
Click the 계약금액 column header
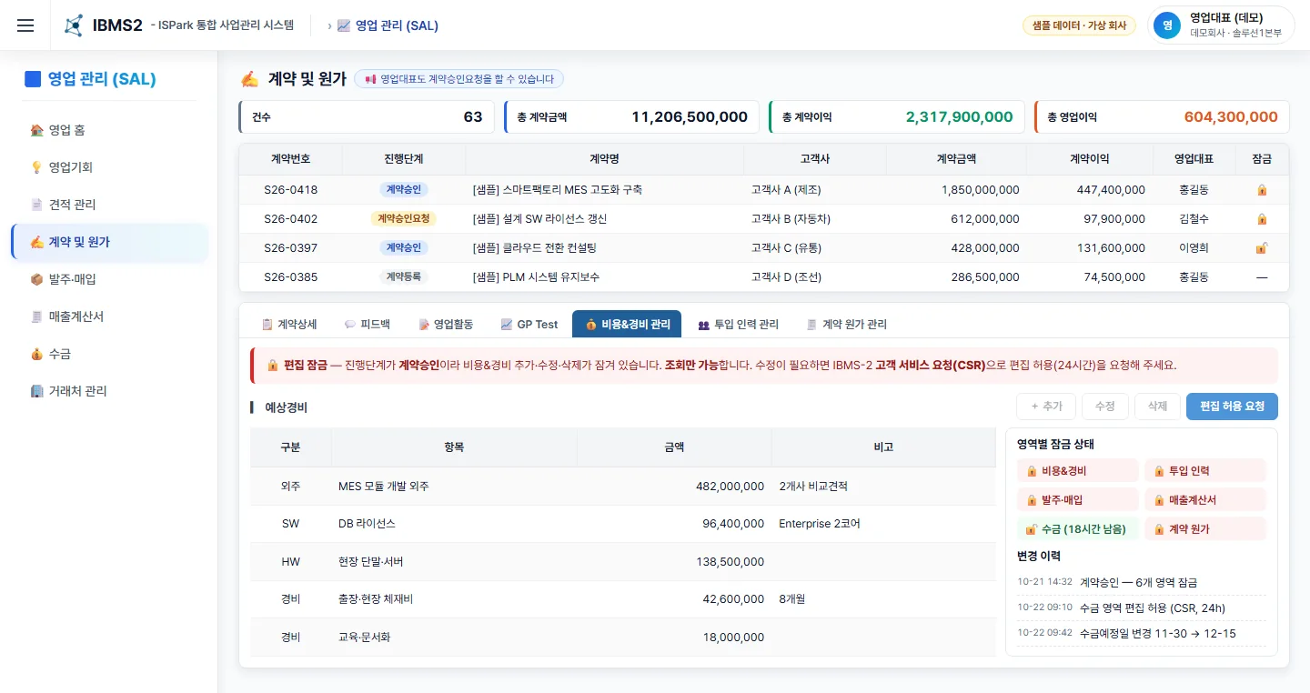coord(956,158)
